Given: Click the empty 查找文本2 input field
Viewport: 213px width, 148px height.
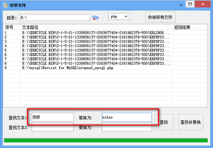Looking at the screenshot, I should tap(53, 127).
